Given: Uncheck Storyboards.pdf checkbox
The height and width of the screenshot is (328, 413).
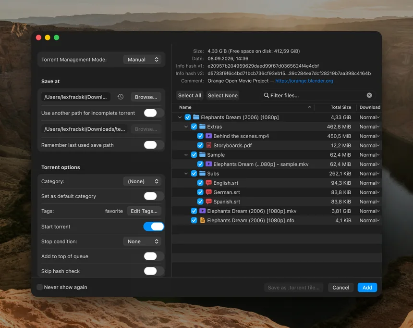Looking at the screenshot, I should tap(200, 145).
